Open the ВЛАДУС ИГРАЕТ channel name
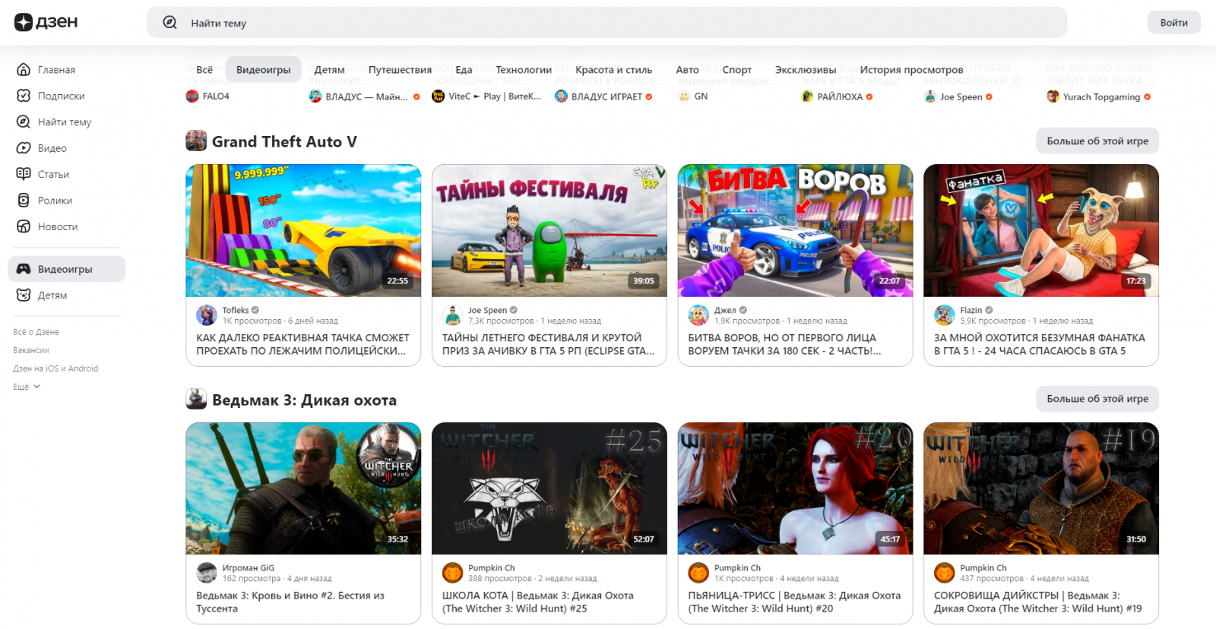 (x=606, y=96)
